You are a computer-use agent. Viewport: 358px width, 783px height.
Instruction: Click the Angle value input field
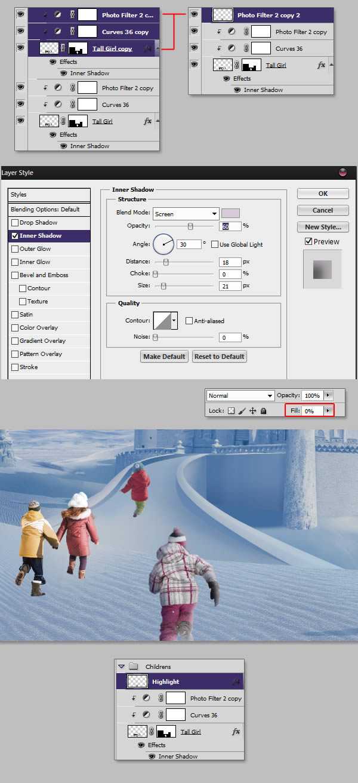(189, 244)
